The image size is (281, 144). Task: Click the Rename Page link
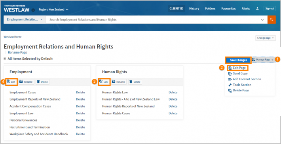click(x=17, y=53)
